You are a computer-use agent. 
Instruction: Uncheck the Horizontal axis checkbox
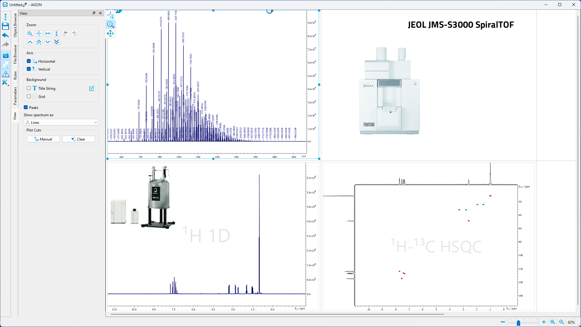[29, 61]
